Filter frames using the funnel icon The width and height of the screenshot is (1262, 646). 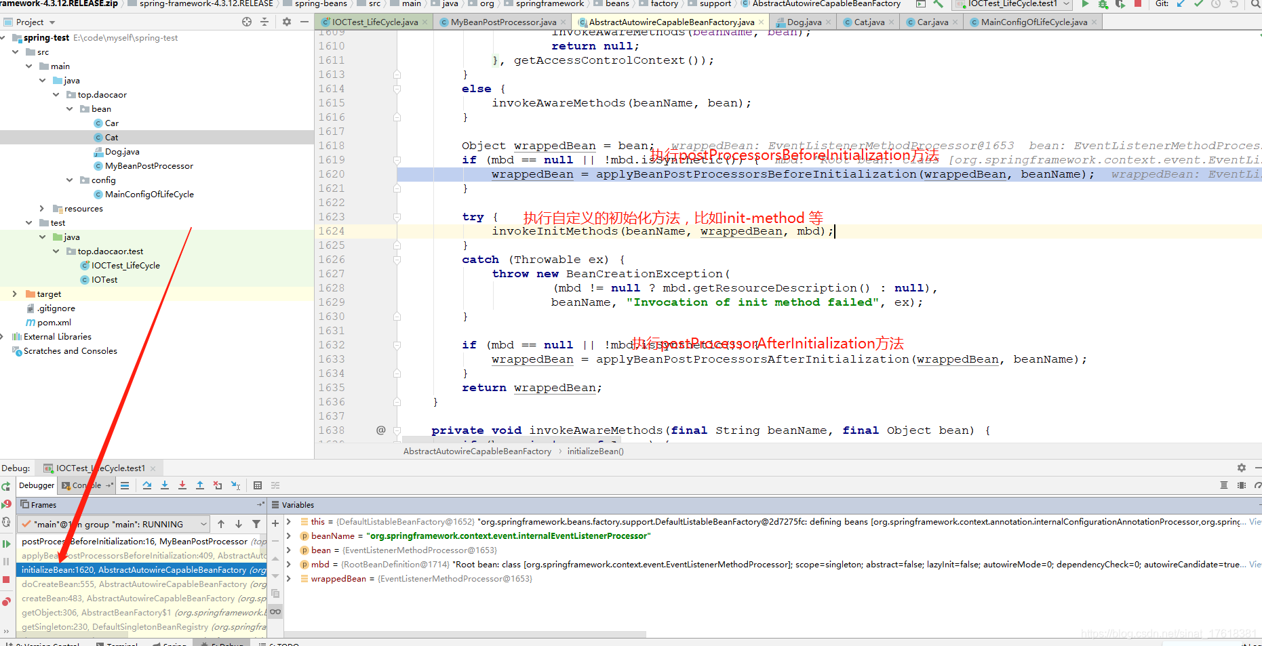(x=256, y=524)
